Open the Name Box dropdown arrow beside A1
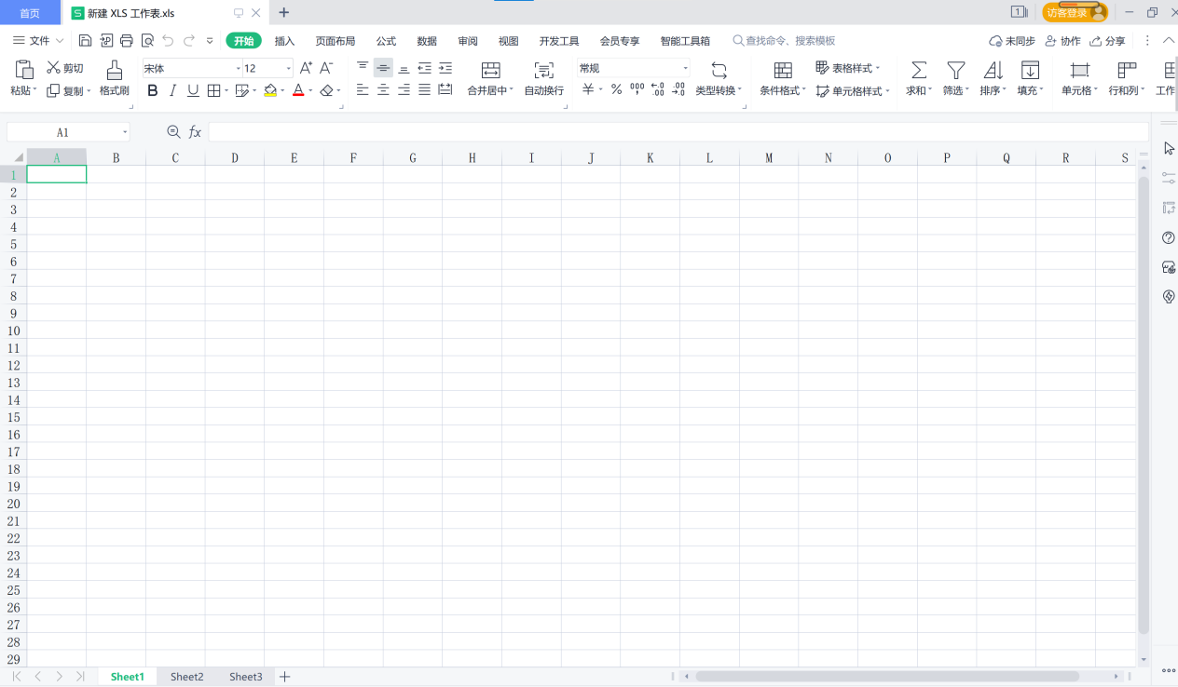 tap(125, 133)
